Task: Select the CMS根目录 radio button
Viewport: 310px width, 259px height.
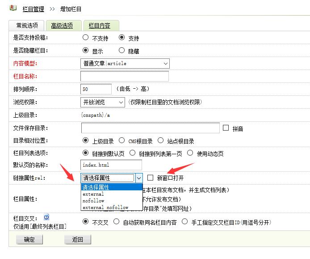Action: (x=121, y=140)
